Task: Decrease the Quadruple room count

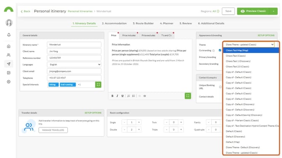Action: point(209,129)
